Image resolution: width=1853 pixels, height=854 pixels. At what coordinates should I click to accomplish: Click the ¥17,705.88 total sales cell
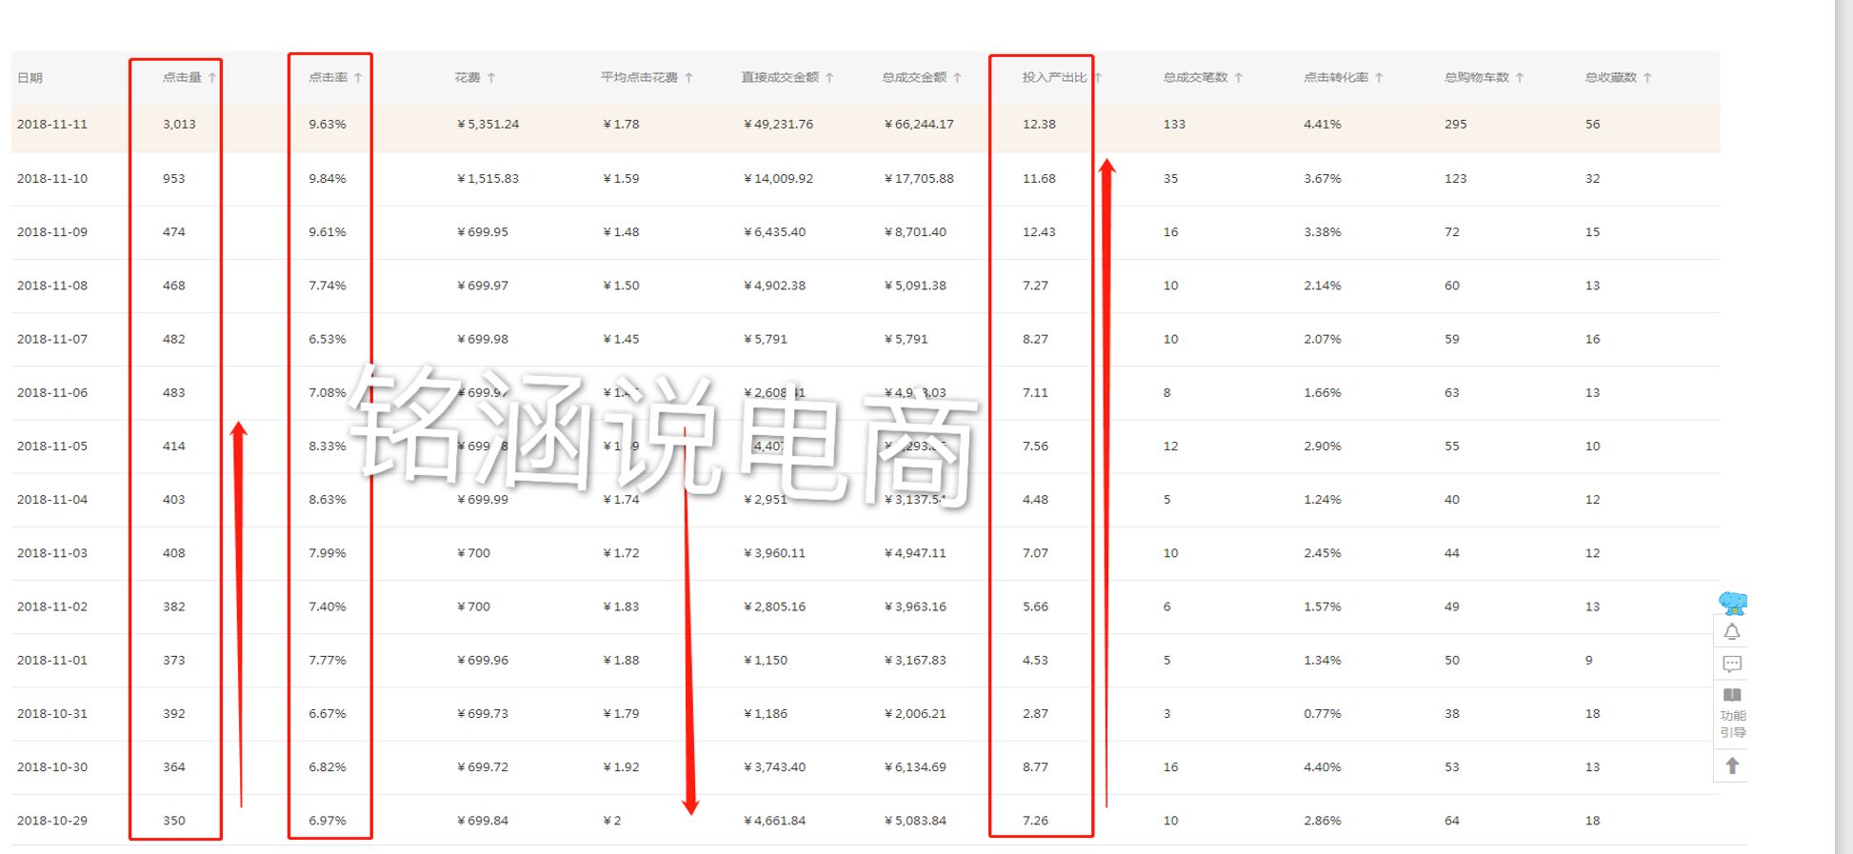tap(919, 179)
